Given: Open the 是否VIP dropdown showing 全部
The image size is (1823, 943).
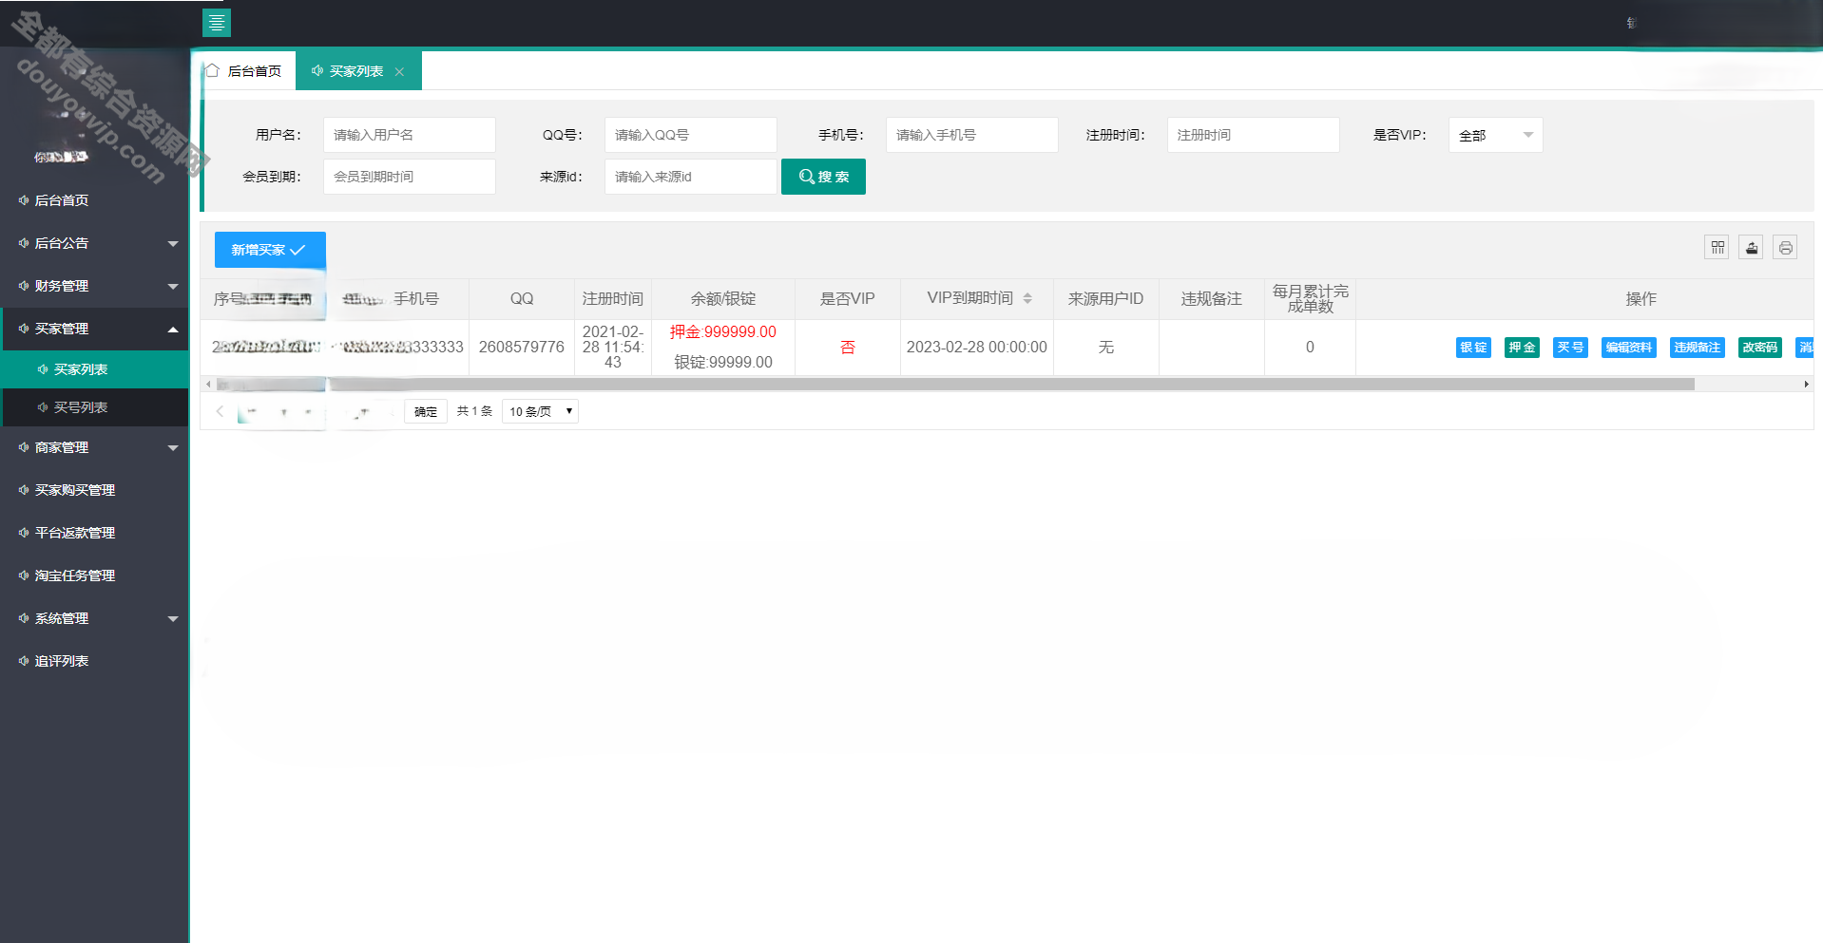Looking at the screenshot, I should pos(1496,135).
